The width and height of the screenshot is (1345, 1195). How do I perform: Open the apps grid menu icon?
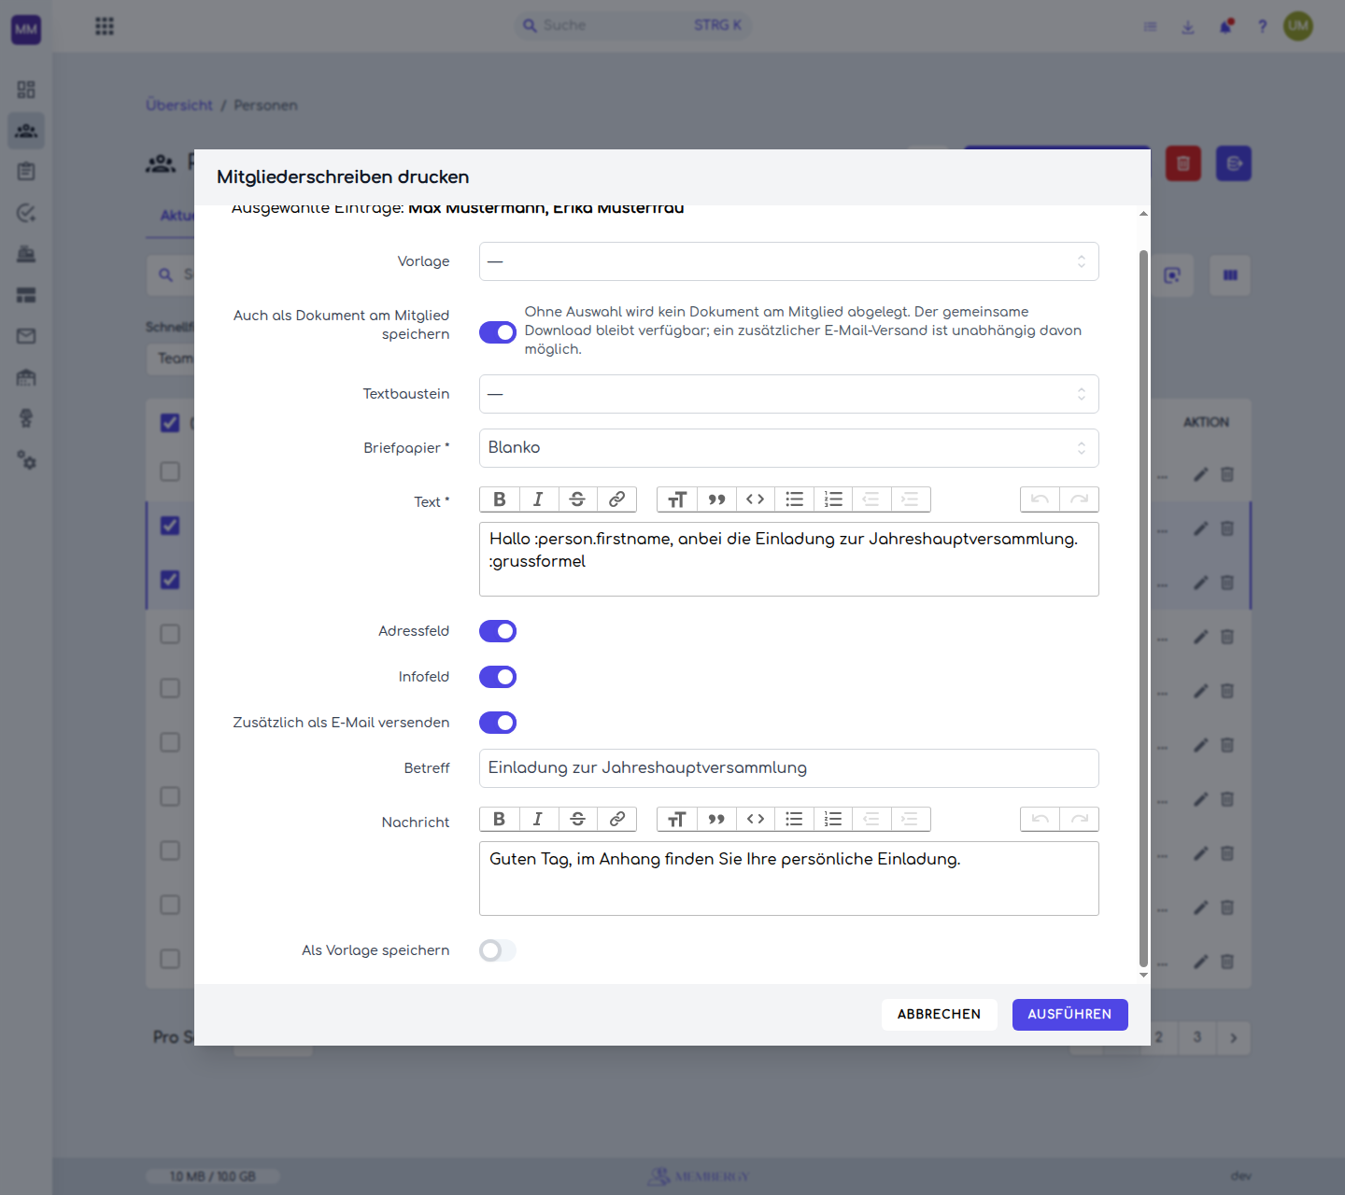tap(105, 26)
